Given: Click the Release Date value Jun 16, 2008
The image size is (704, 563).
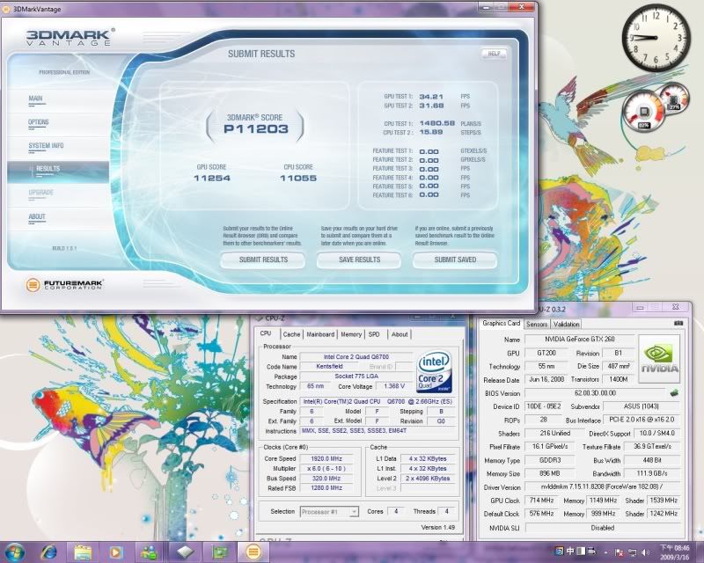Looking at the screenshot, I should (x=546, y=379).
